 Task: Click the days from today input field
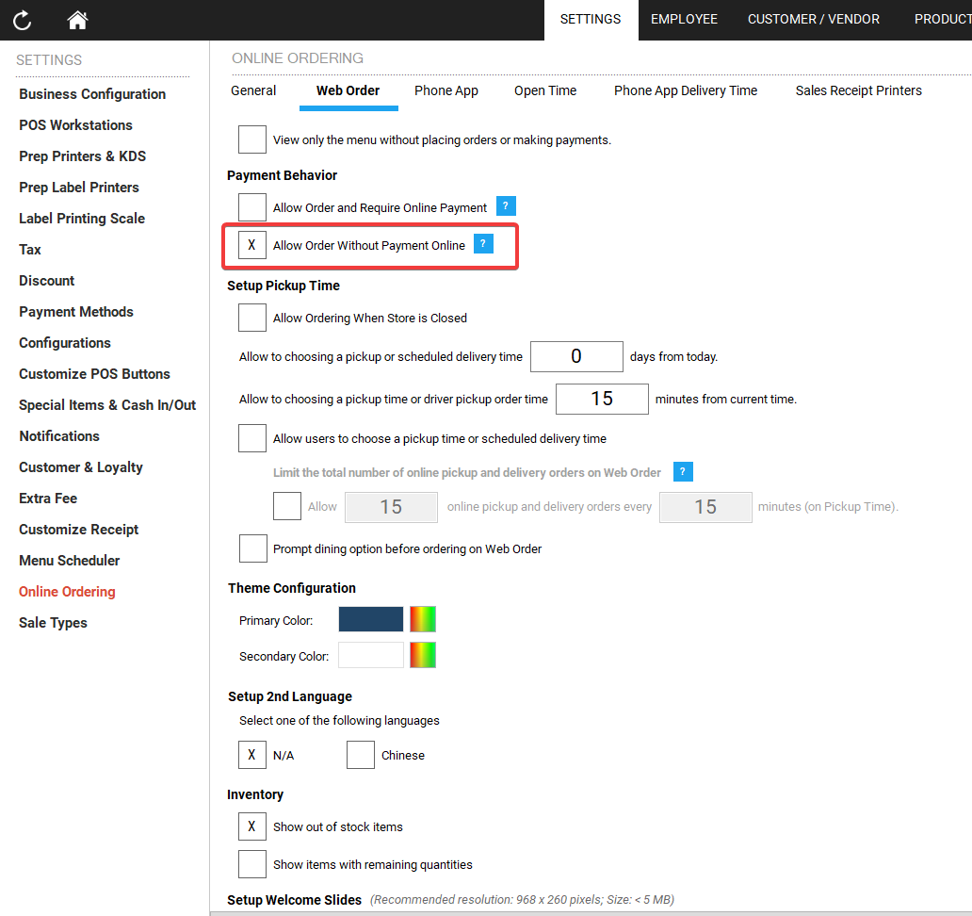[x=576, y=356]
